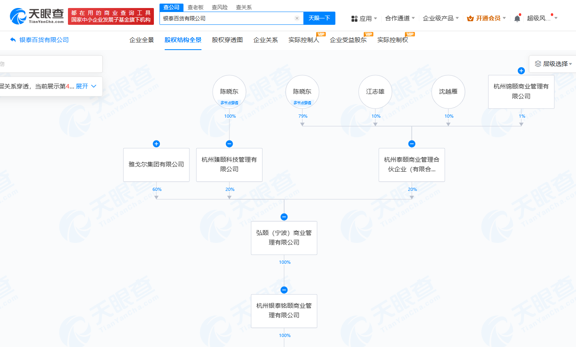Click 多节点穿透 tag under second 陈晓东
The height and width of the screenshot is (347, 576).
pyautogui.click(x=302, y=103)
